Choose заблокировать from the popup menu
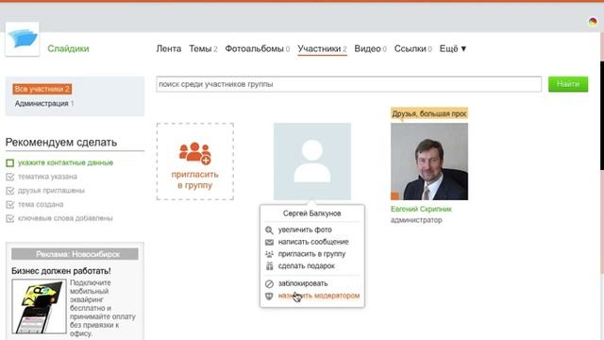Viewport: 604px width, 340px height. [x=303, y=283]
